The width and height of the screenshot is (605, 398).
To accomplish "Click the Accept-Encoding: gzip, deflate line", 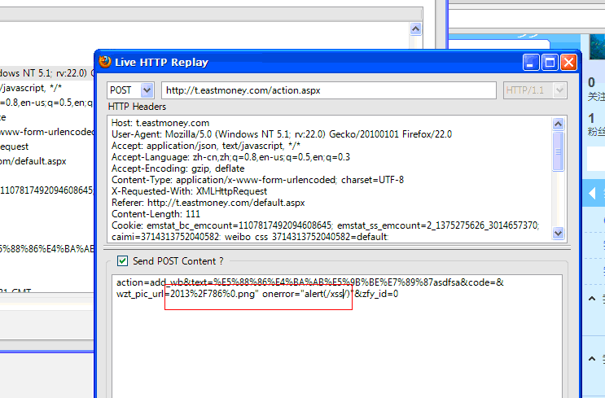I will (178, 168).
